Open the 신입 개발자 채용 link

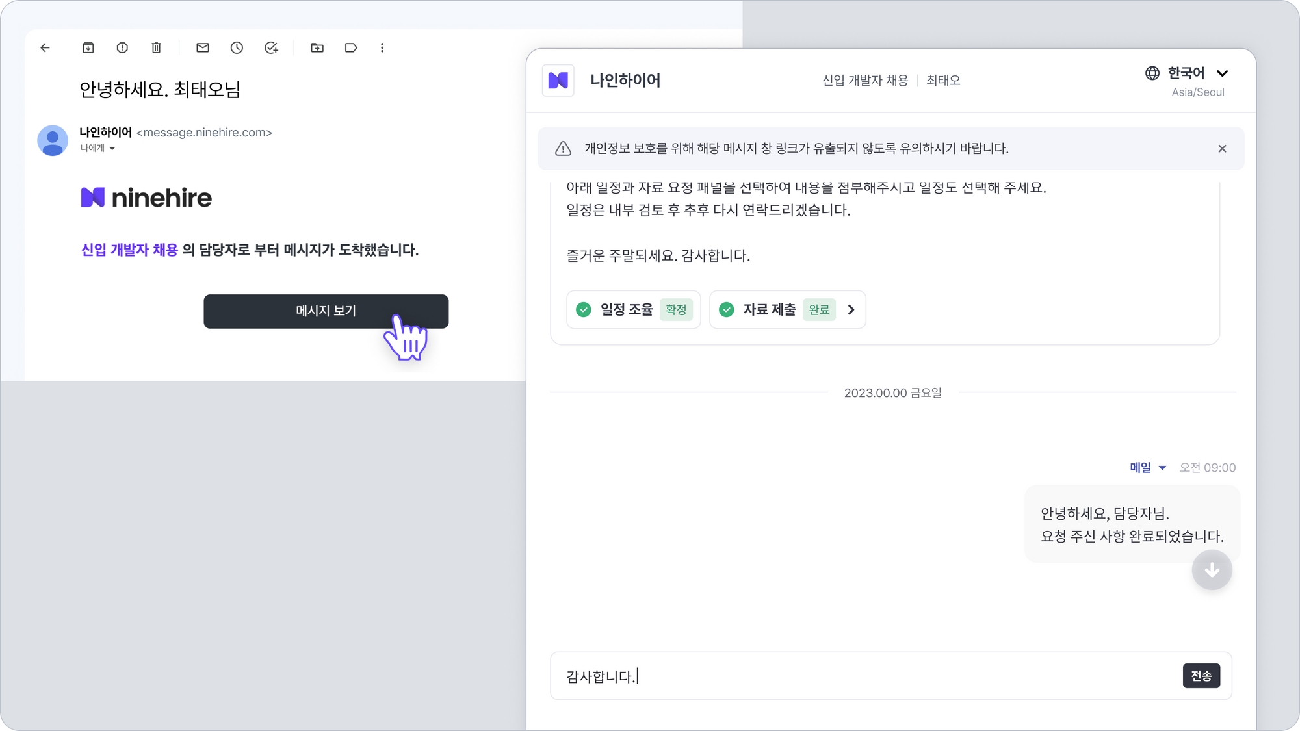(129, 250)
